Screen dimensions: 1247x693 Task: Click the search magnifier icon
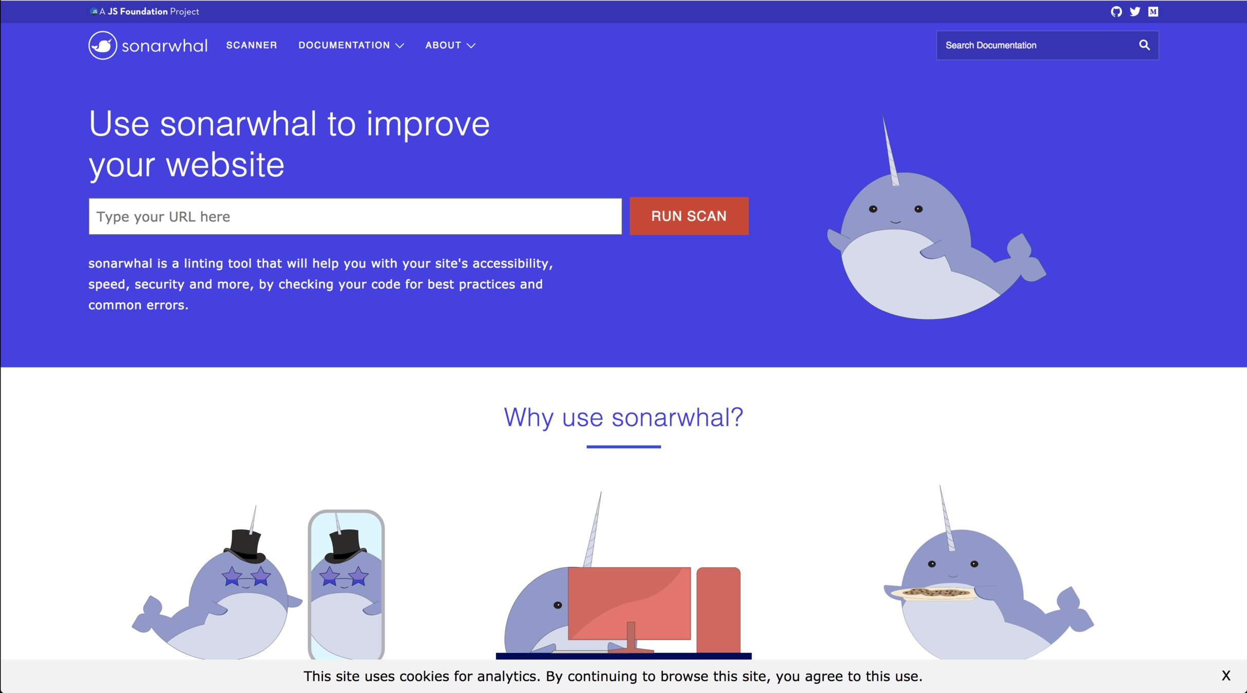coord(1144,45)
